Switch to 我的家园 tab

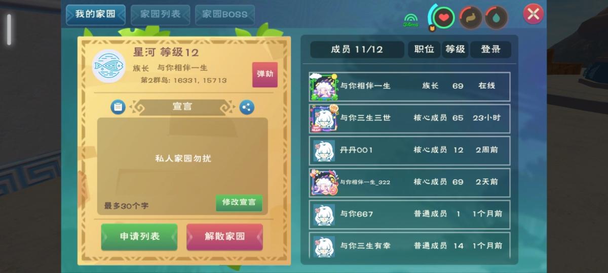coord(96,14)
